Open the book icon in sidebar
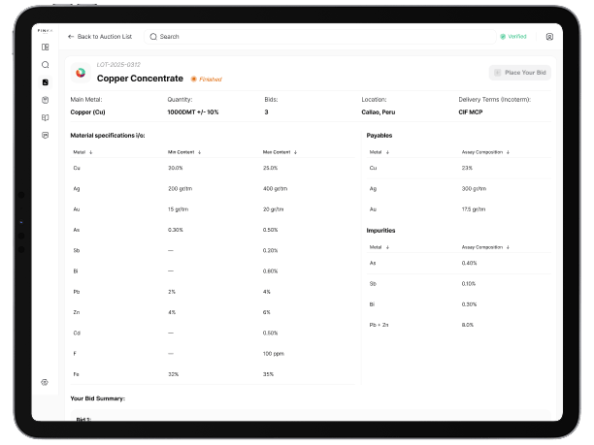594x445 pixels. [45, 117]
